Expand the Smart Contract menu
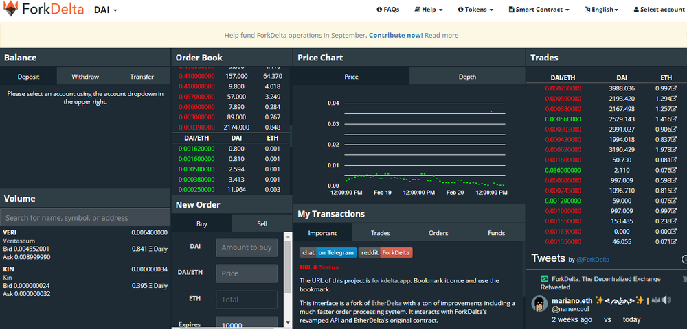Viewport: 687px width, 329px height. point(539,10)
